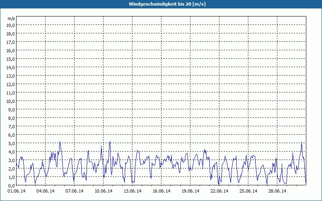
Task: Click the 19.06.14 date label
Action: tap(190, 191)
